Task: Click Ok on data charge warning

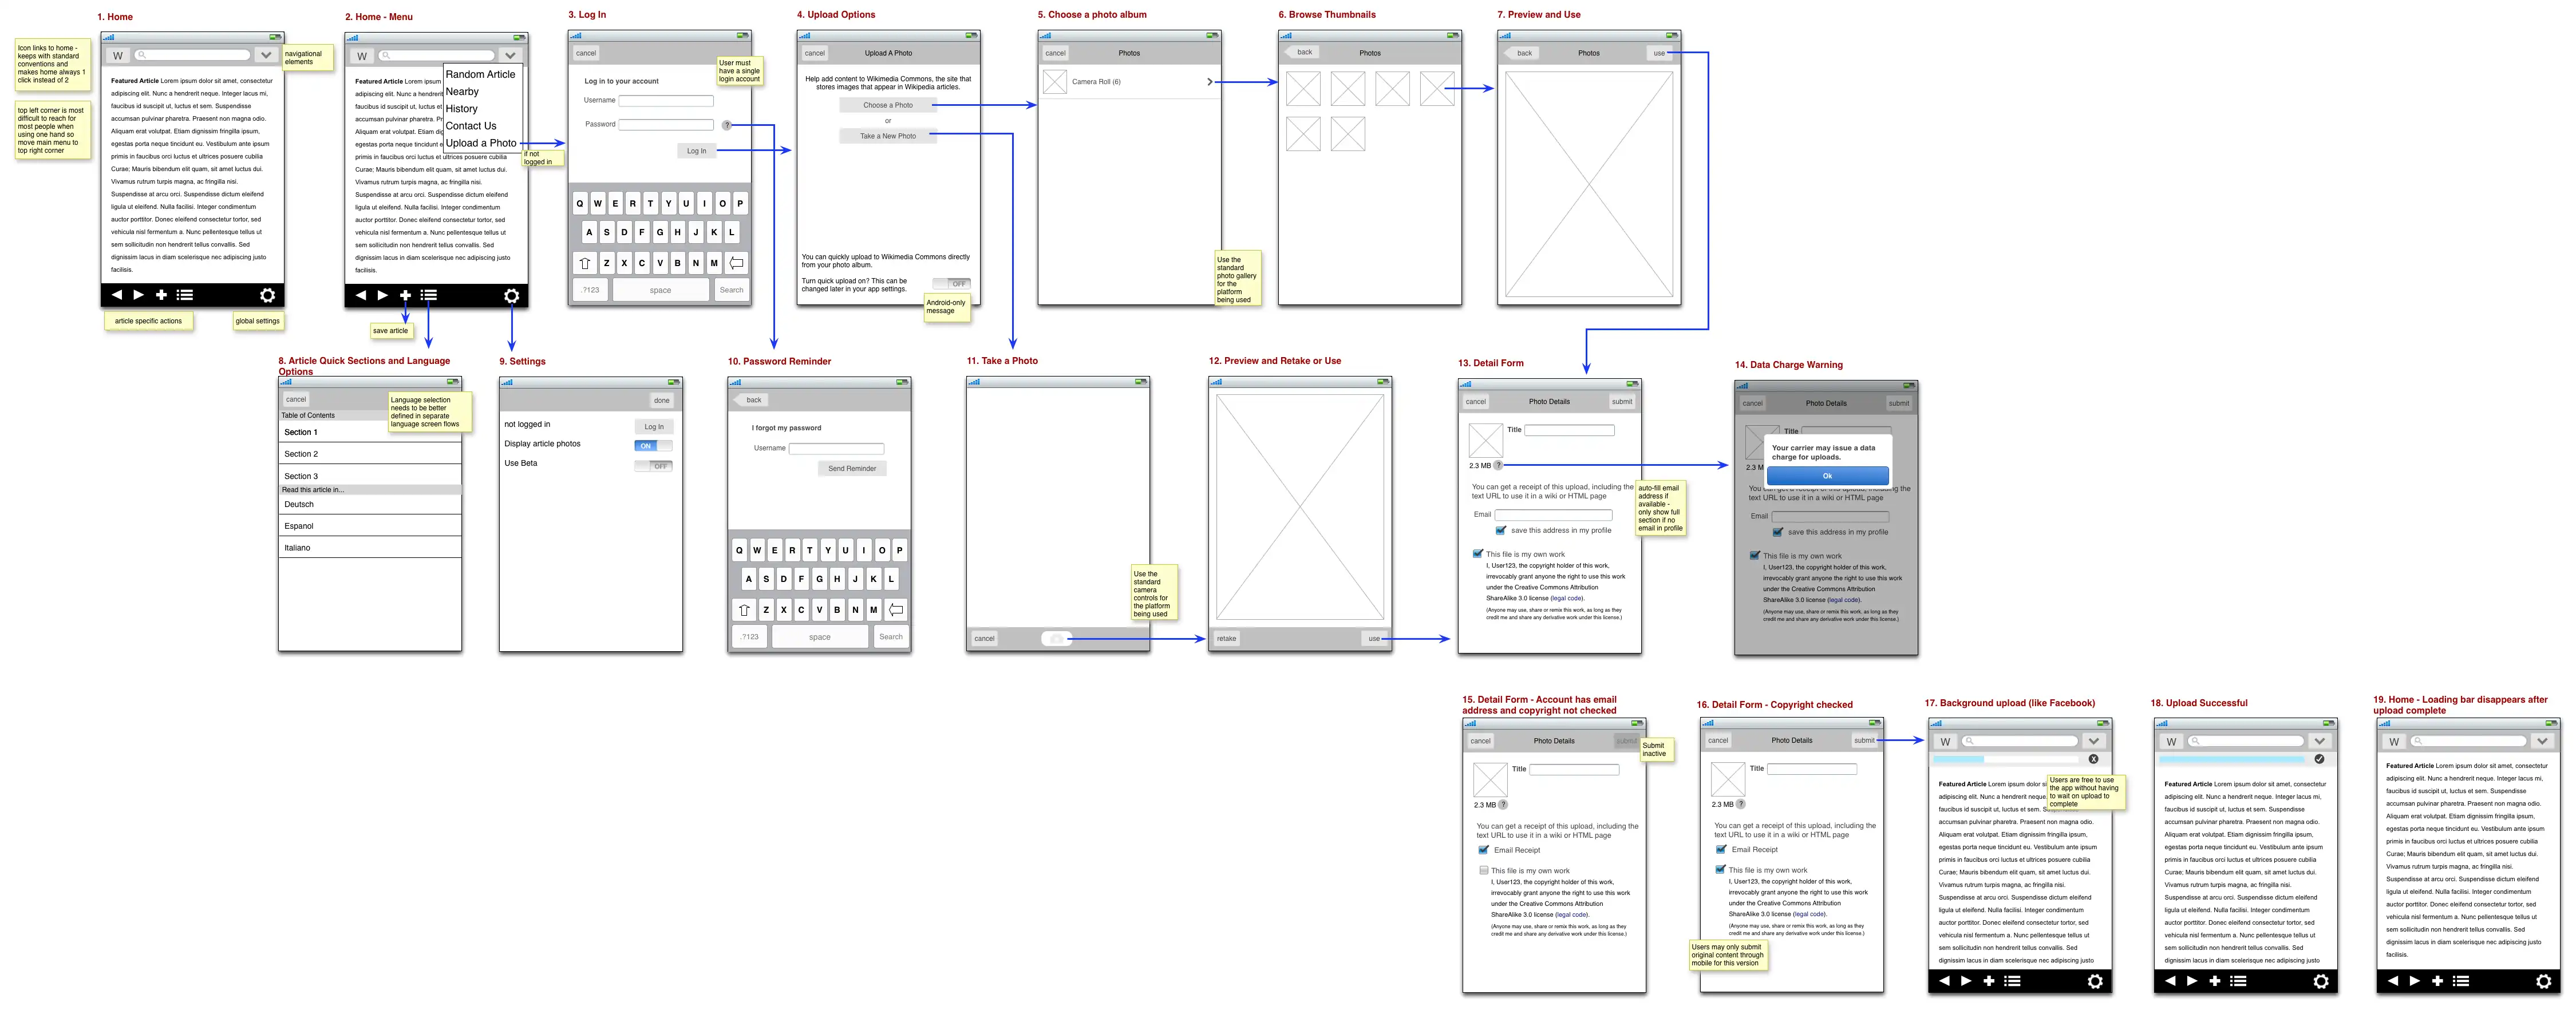Action: point(1827,476)
